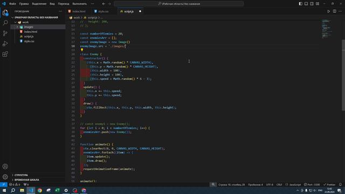The width and height of the screenshot is (345, 194).
Task: Open the Выполнить menu
Action: (80, 4)
